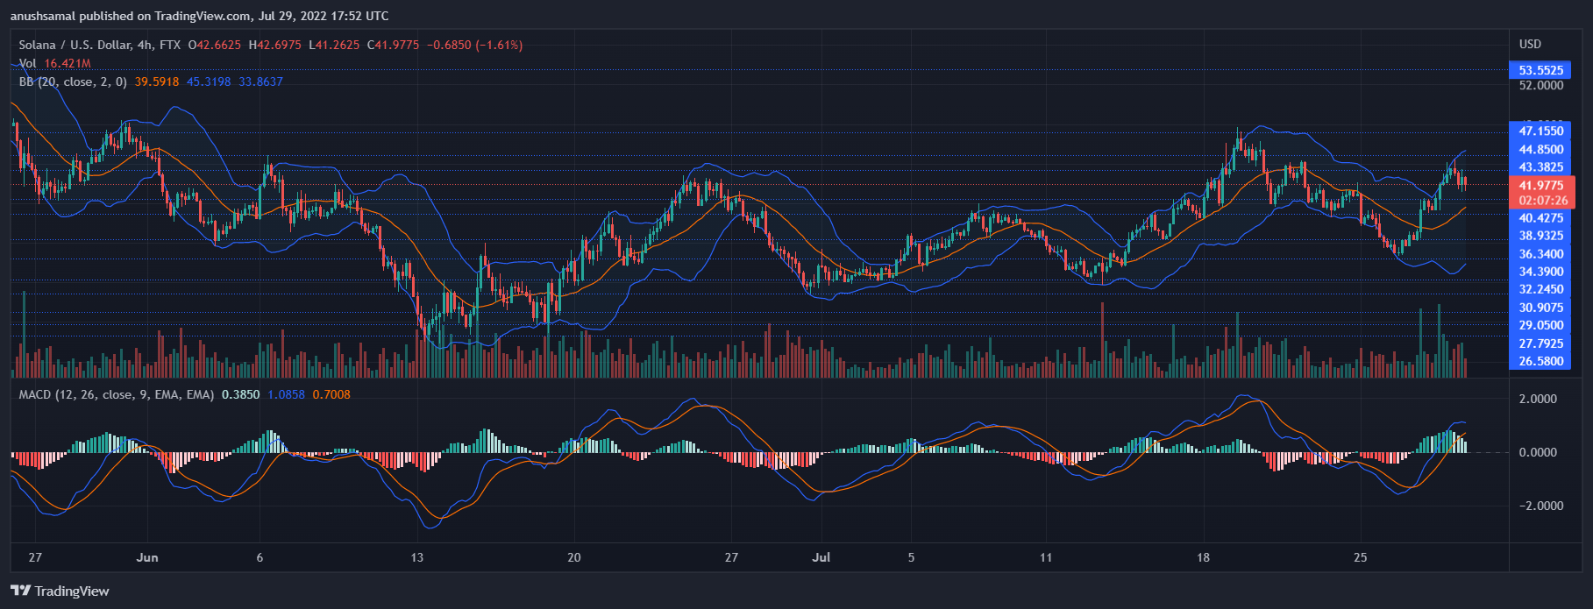Click the BB (20, close, 2, 0) indicator legend
Screen dimensions: 1593x609
click(x=73, y=81)
